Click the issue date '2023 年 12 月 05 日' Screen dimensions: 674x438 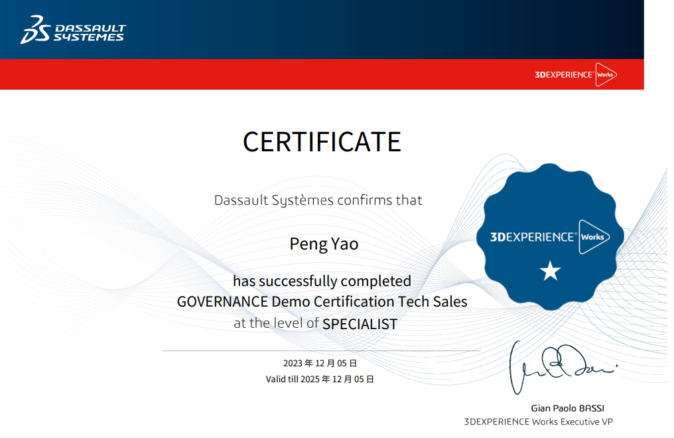(320, 363)
